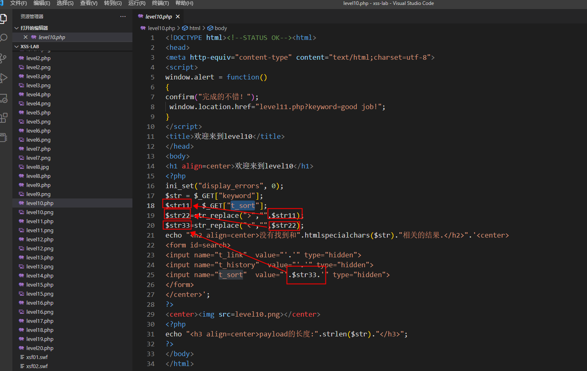Viewport: 587px width, 371px height.
Task: Close level10.php in open editors list
Action: pos(26,37)
